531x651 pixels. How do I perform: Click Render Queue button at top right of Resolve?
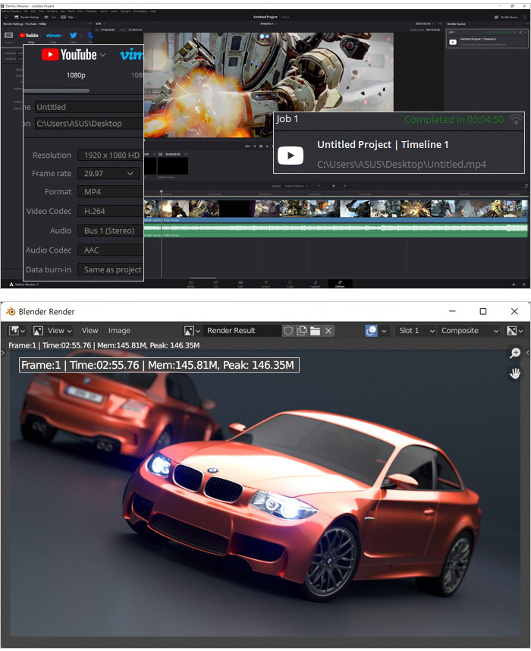(x=506, y=17)
